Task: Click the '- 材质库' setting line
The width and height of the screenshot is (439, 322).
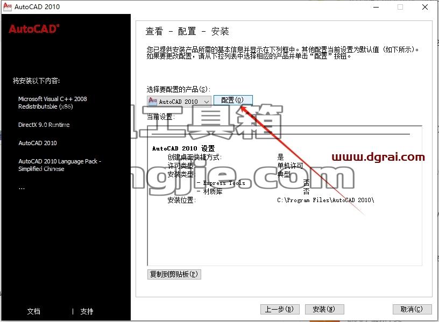Action: pos(210,191)
